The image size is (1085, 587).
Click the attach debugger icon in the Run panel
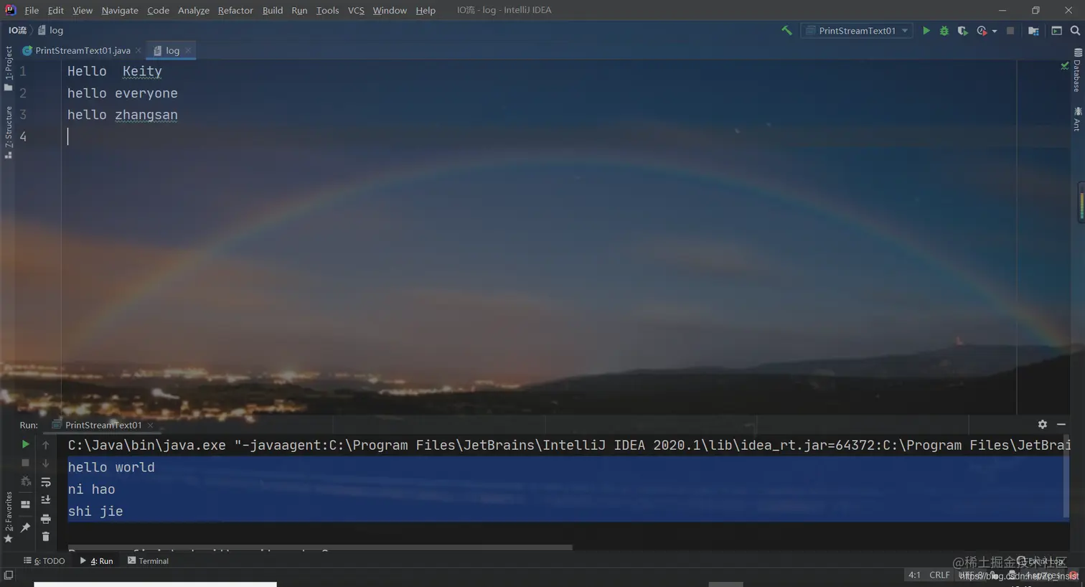point(25,482)
